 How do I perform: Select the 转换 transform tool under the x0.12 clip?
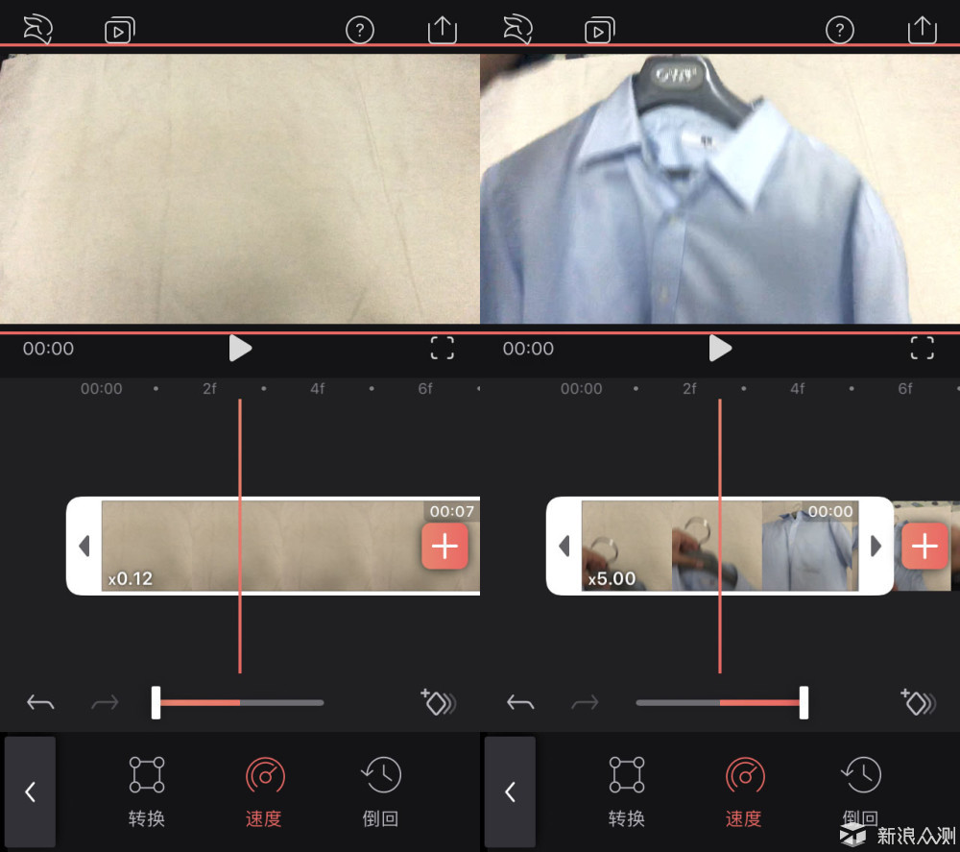[147, 791]
